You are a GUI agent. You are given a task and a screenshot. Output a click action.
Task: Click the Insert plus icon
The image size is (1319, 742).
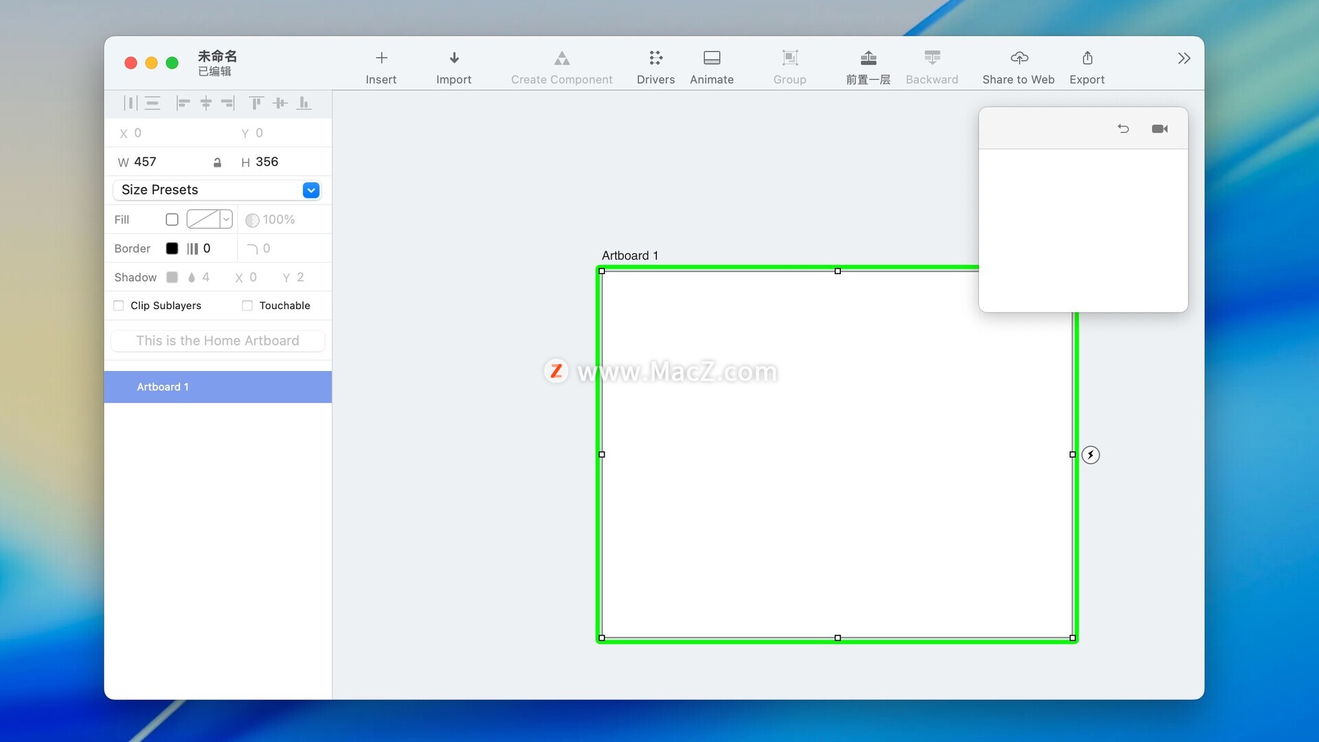tap(381, 58)
